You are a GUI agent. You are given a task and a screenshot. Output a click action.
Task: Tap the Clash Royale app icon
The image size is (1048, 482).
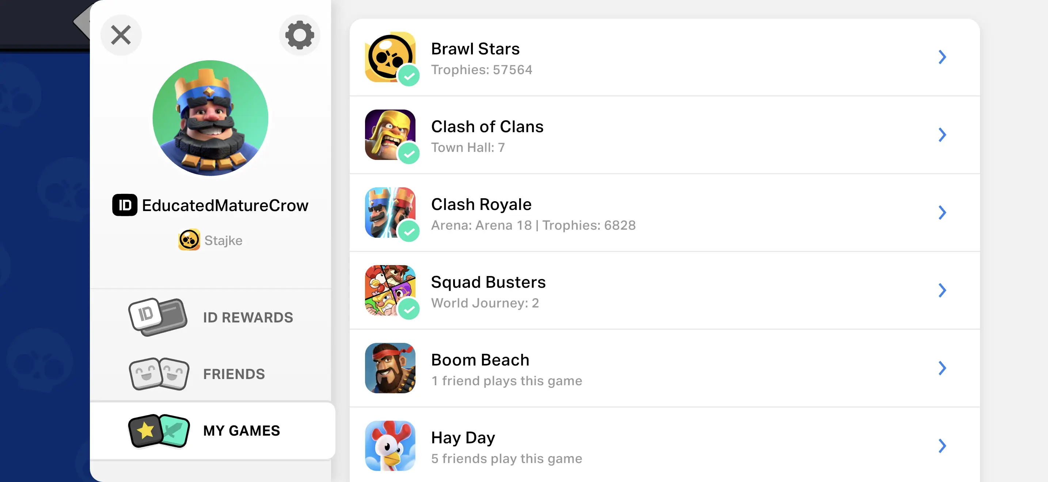(x=390, y=212)
